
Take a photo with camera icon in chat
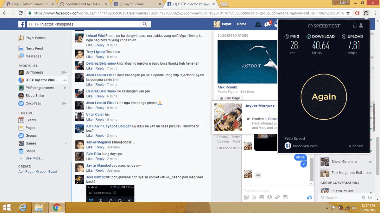coord(285,197)
